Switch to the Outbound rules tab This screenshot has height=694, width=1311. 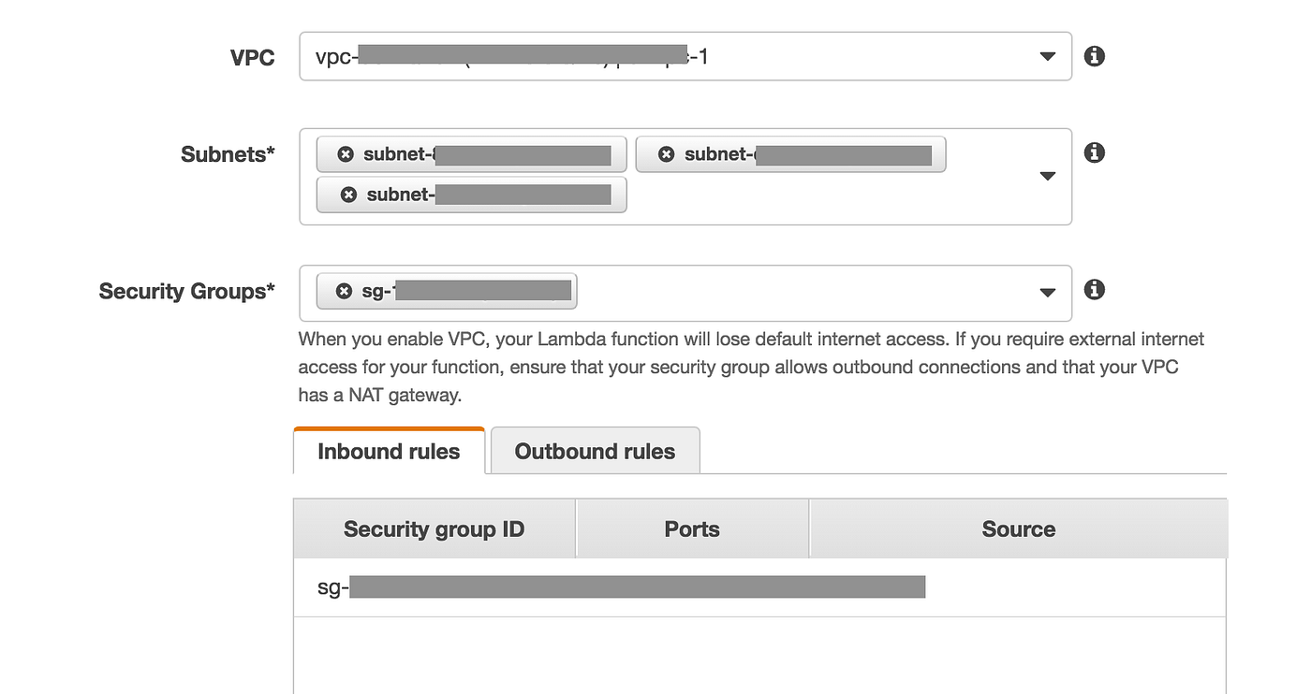[x=594, y=451]
